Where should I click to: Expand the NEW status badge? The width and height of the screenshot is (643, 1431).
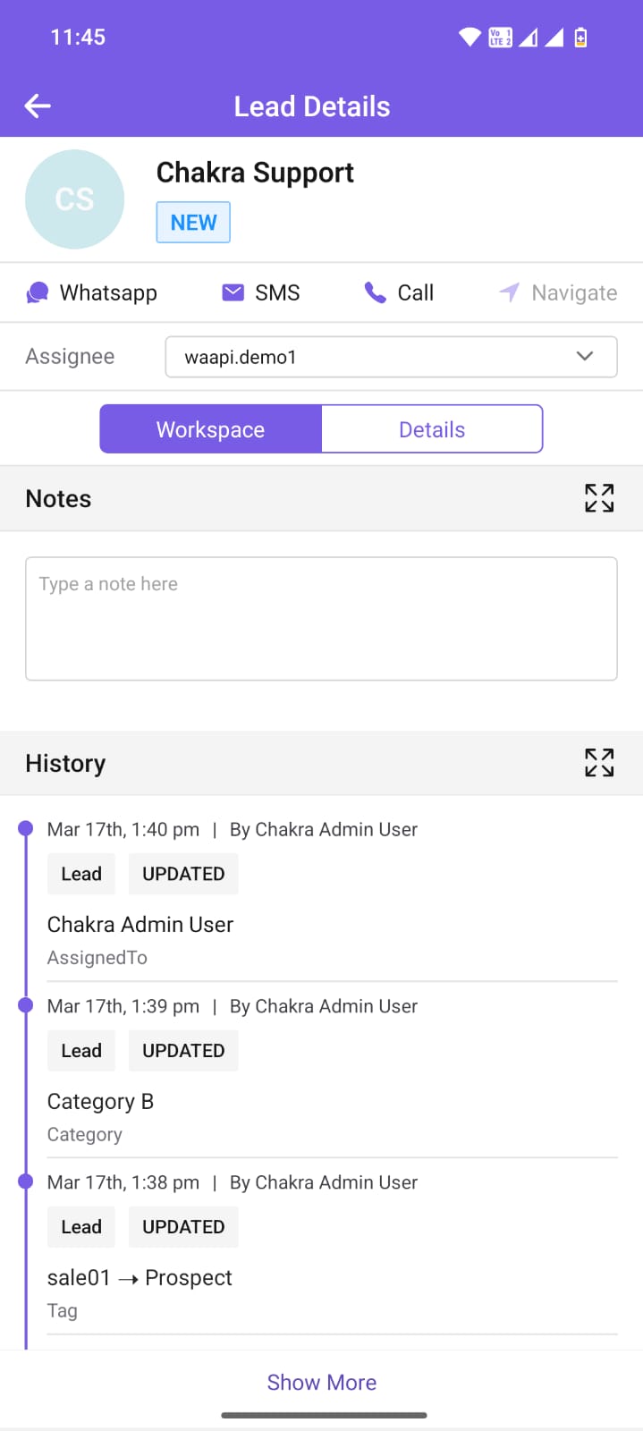192,222
